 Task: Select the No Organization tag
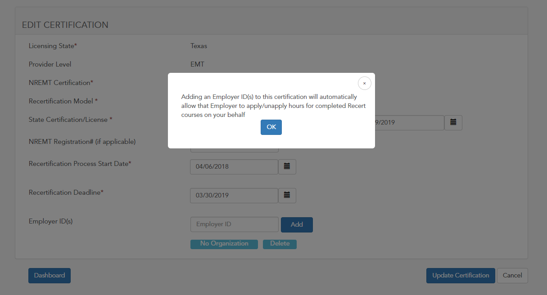[x=224, y=244]
